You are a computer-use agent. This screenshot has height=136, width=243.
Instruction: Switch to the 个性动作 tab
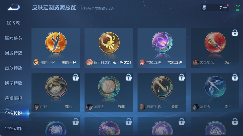pos(14,129)
